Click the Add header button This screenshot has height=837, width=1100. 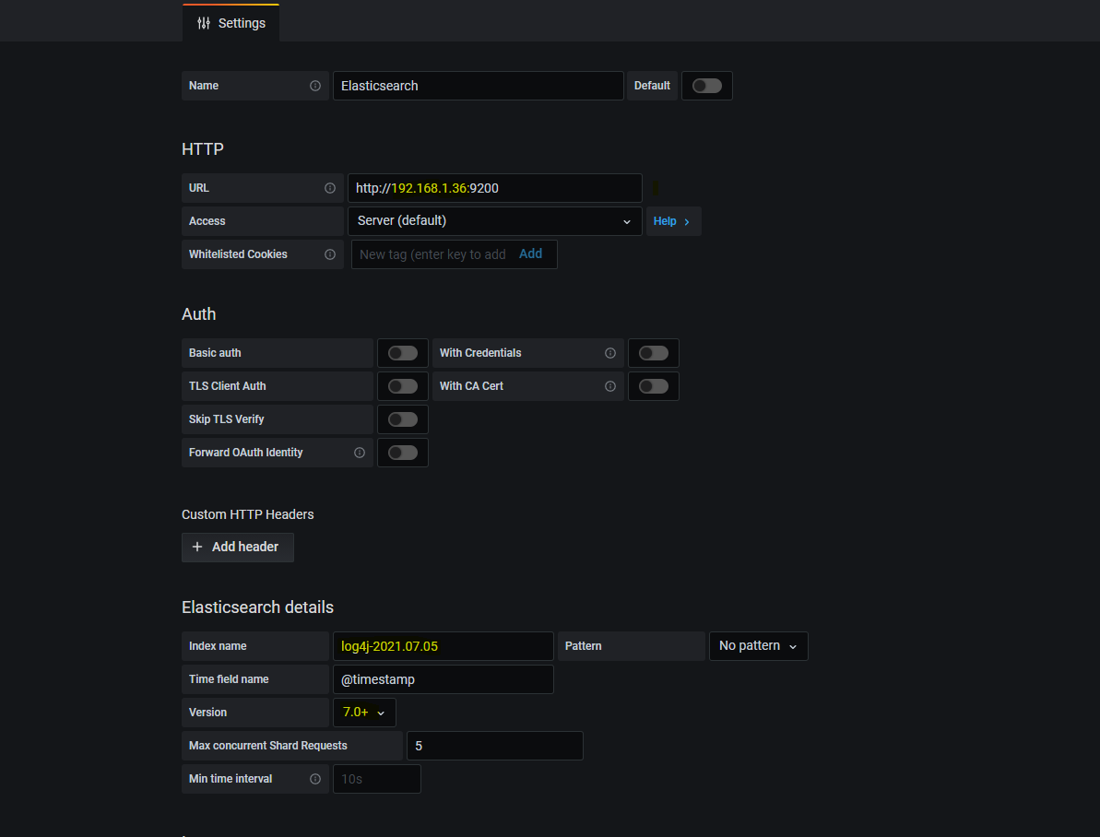(237, 548)
